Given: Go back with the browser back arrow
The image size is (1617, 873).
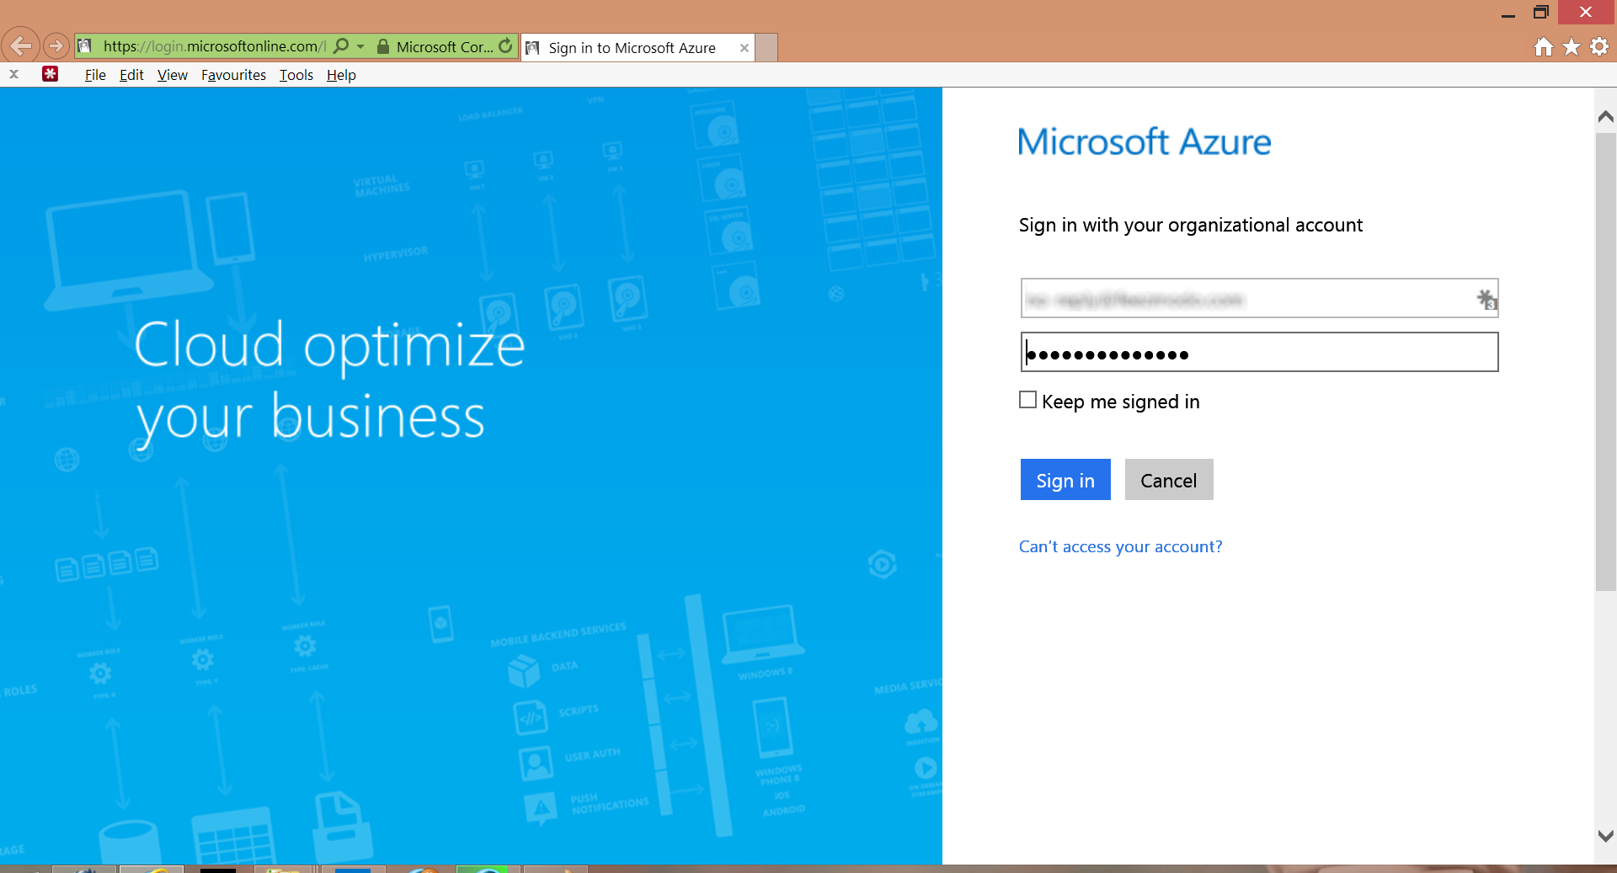Looking at the screenshot, I should (x=21, y=45).
